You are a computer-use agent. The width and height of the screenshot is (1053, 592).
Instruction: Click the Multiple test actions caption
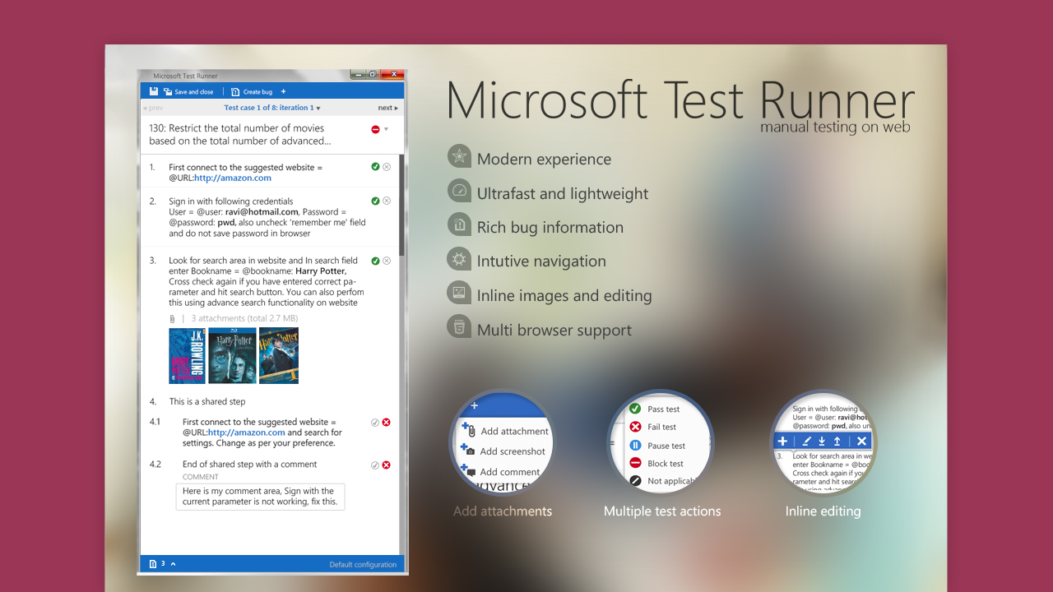click(662, 511)
